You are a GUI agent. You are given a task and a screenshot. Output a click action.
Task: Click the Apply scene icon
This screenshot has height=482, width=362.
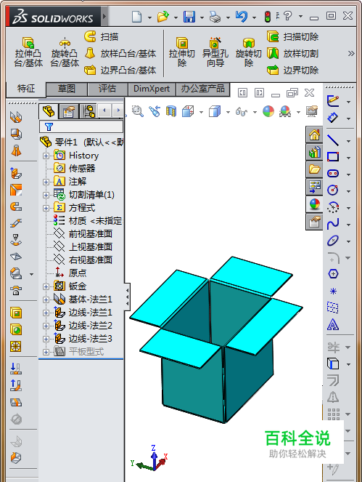pyautogui.click(x=285, y=111)
